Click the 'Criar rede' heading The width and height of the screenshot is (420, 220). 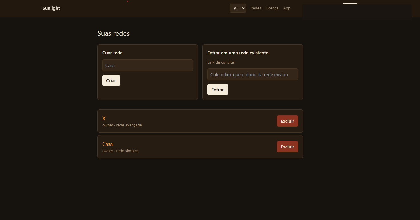(x=112, y=53)
